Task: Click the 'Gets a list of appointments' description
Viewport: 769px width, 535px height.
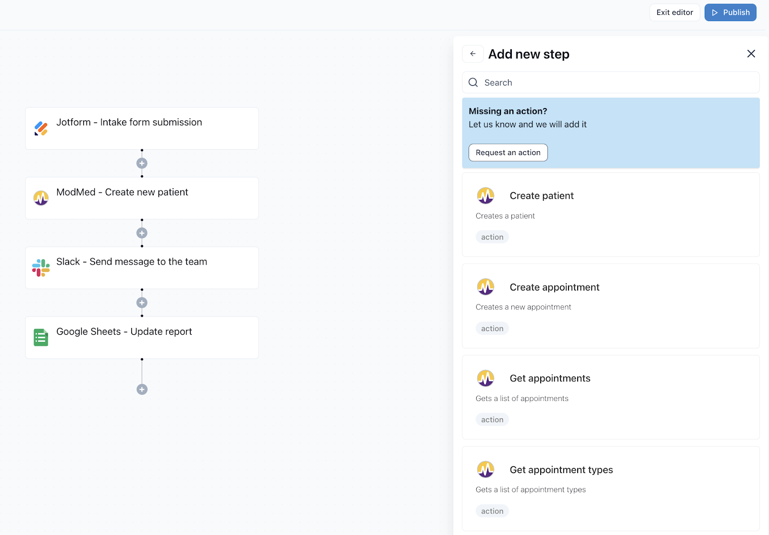Action: [x=522, y=399]
